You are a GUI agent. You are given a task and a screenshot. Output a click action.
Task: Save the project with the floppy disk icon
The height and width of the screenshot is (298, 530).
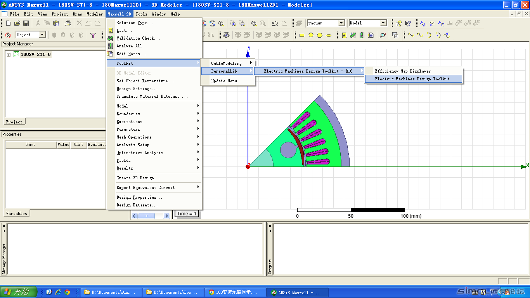pos(26,23)
